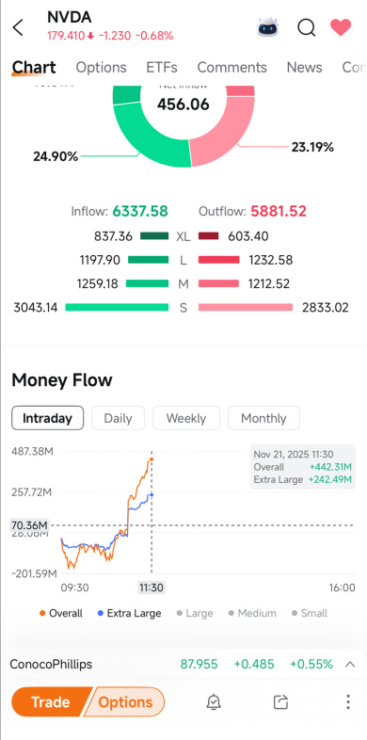Click the Money Flow section heading
The height and width of the screenshot is (740, 367).
pyautogui.click(x=62, y=380)
